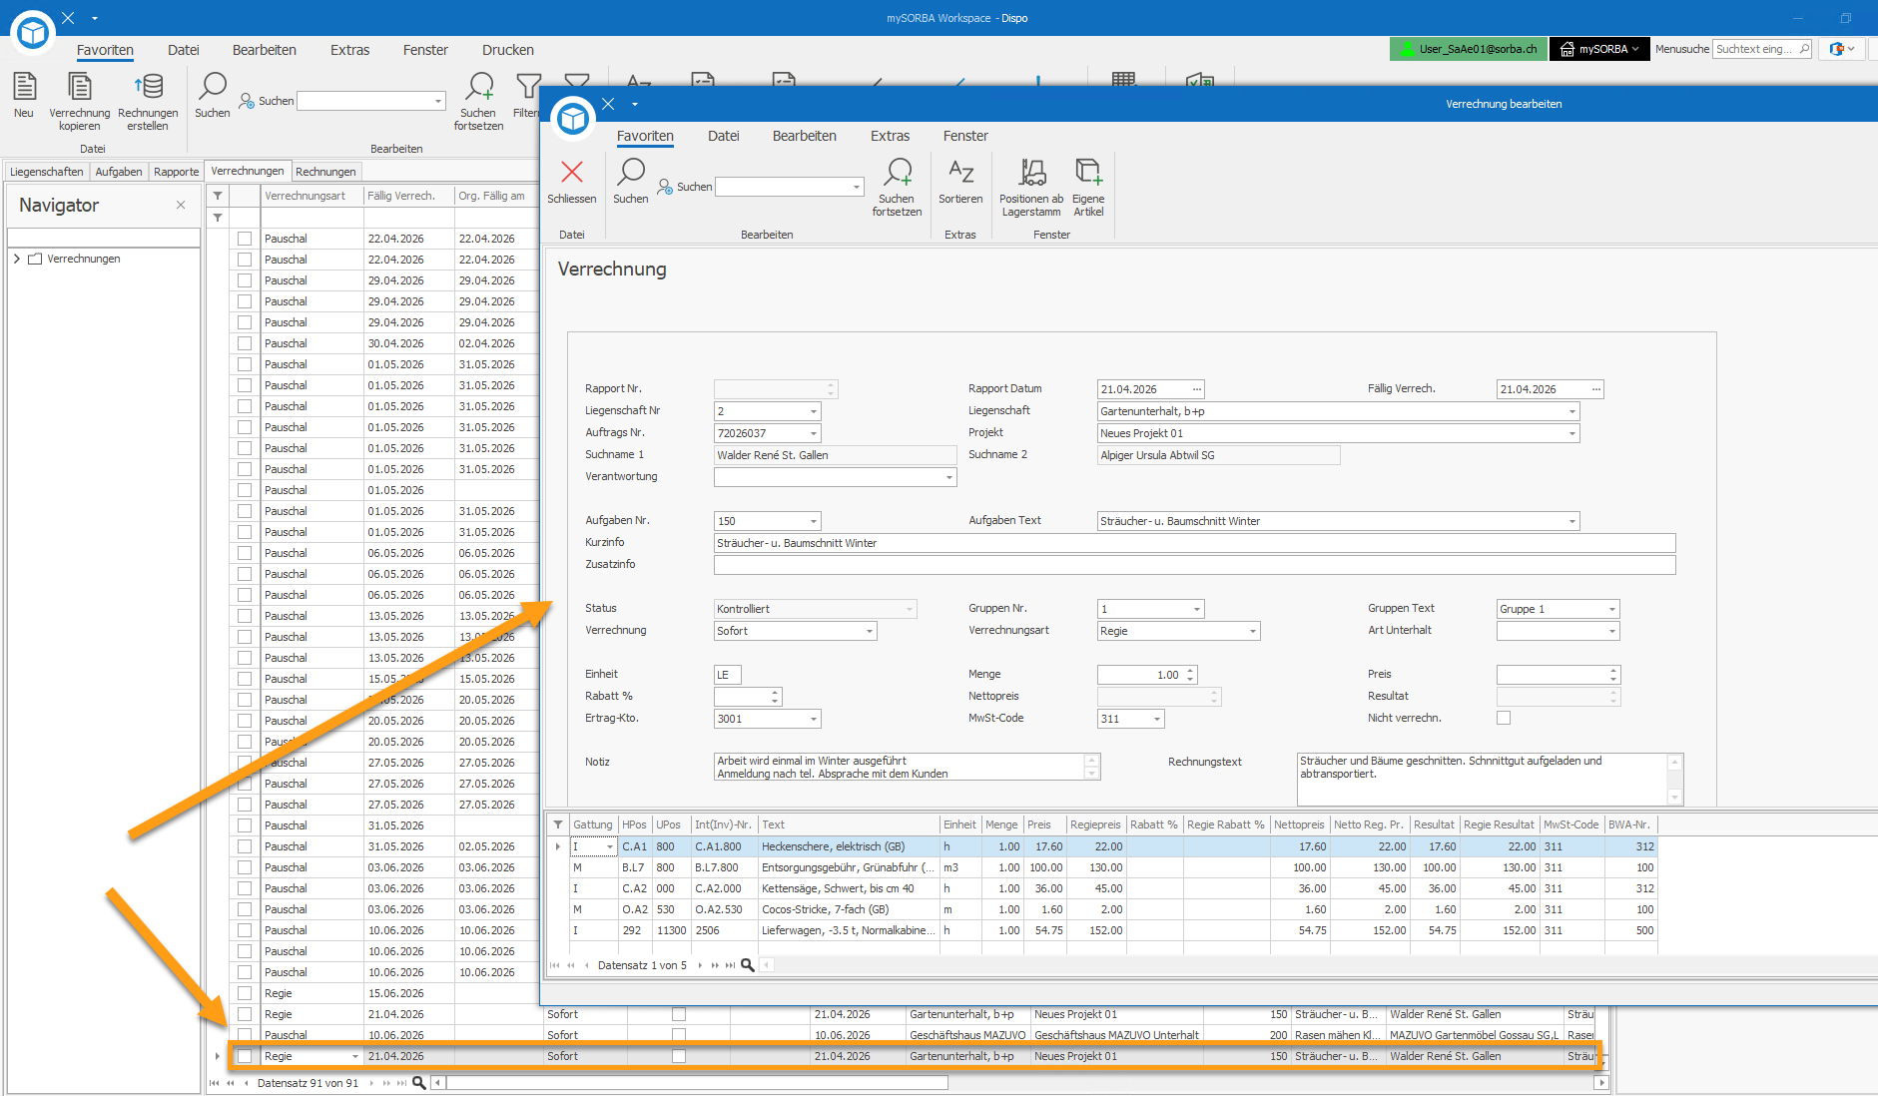Sort by the Verrechnungsart column header
Image resolution: width=1878 pixels, height=1096 pixels.
[x=312, y=196]
